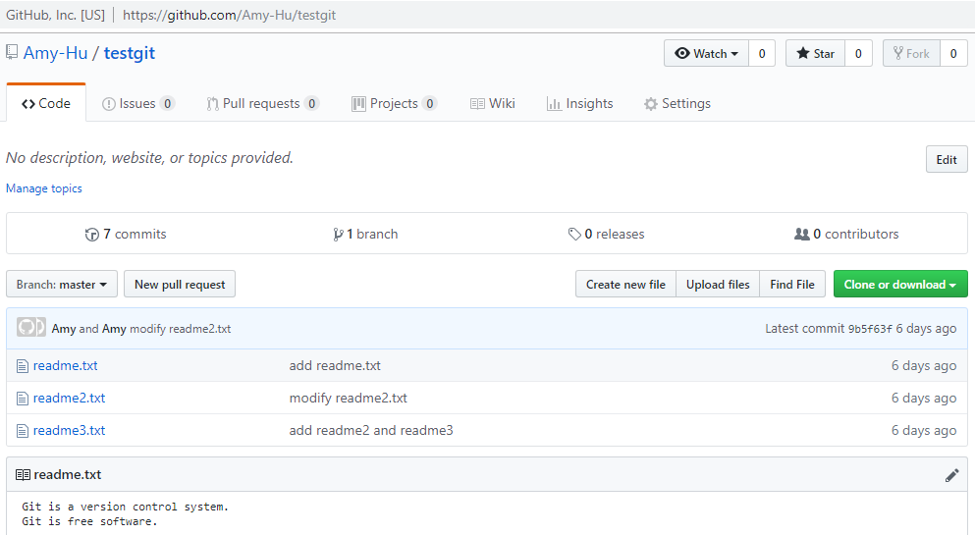Click the commit author avatar image
Screen dimensions: 975x535
coord(30,327)
